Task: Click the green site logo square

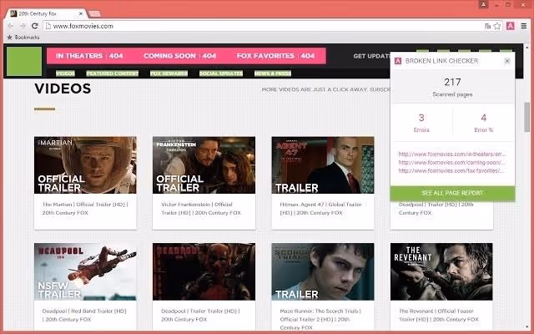Action: (x=24, y=61)
